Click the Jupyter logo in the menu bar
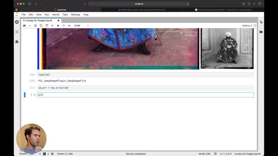278x156 pixels. pyautogui.click(x=17, y=15)
